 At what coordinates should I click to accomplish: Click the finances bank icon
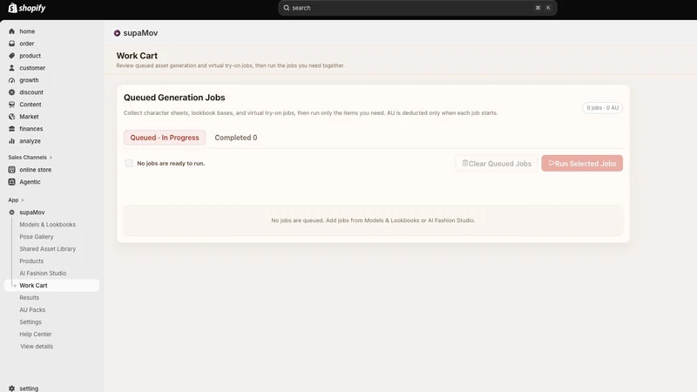[11, 129]
